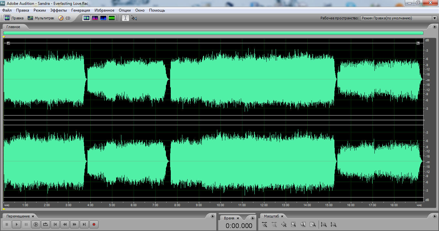Click the dB label on vertical ruler top

427,40
